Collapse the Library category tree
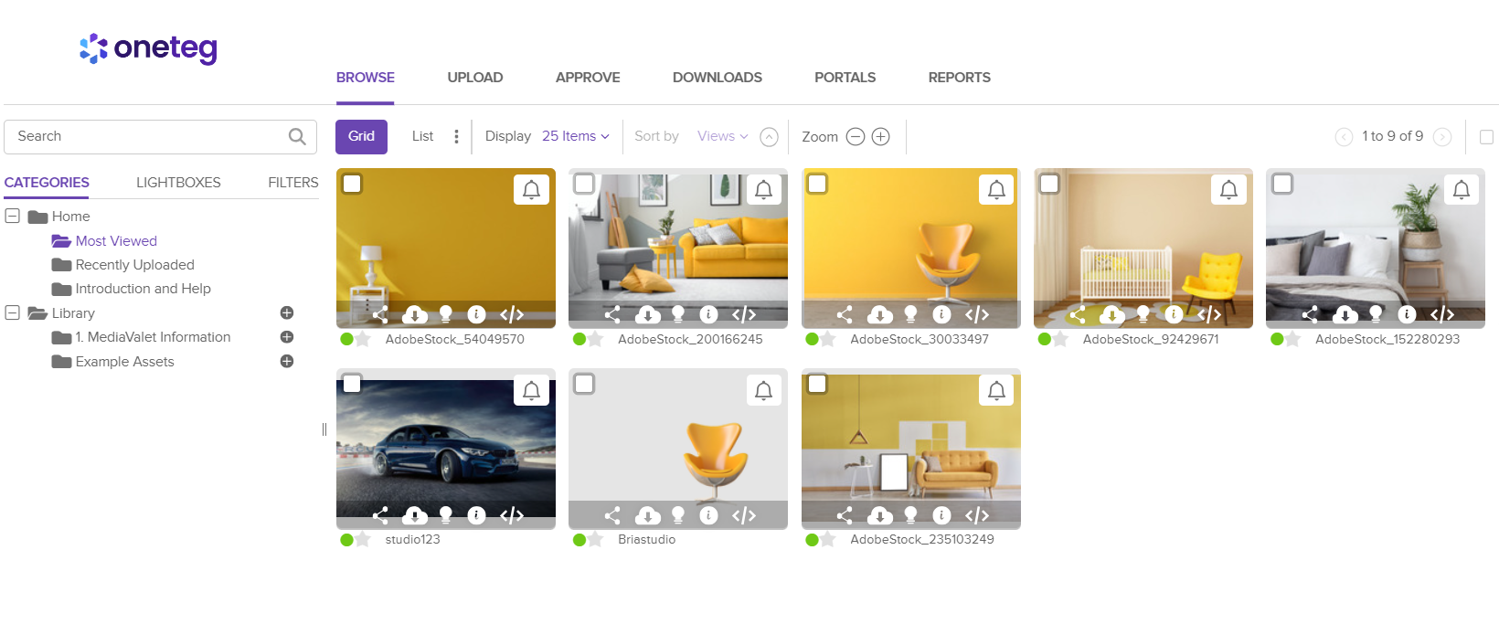Screen dimensions: 1499x624 pos(13,312)
